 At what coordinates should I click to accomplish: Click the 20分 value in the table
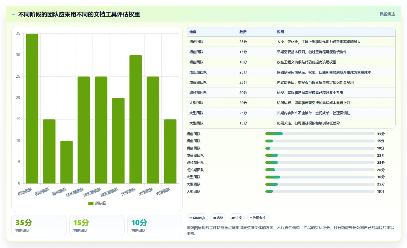pyautogui.click(x=243, y=93)
